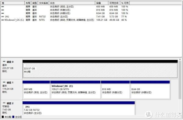
Task: Select the (H:) volume icon in list
Action: (x=2, y=17)
